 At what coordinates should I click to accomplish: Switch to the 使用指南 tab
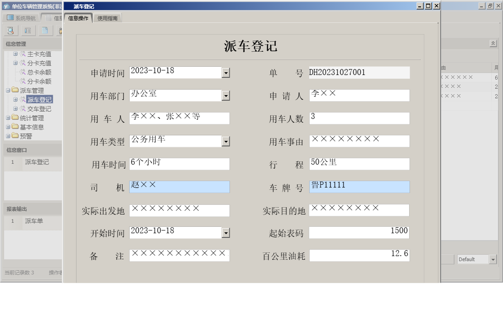tap(109, 18)
